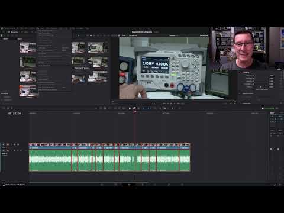Click the left mixer channel fader
The height and width of the screenshot is (213, 284).
pos(271,149)
